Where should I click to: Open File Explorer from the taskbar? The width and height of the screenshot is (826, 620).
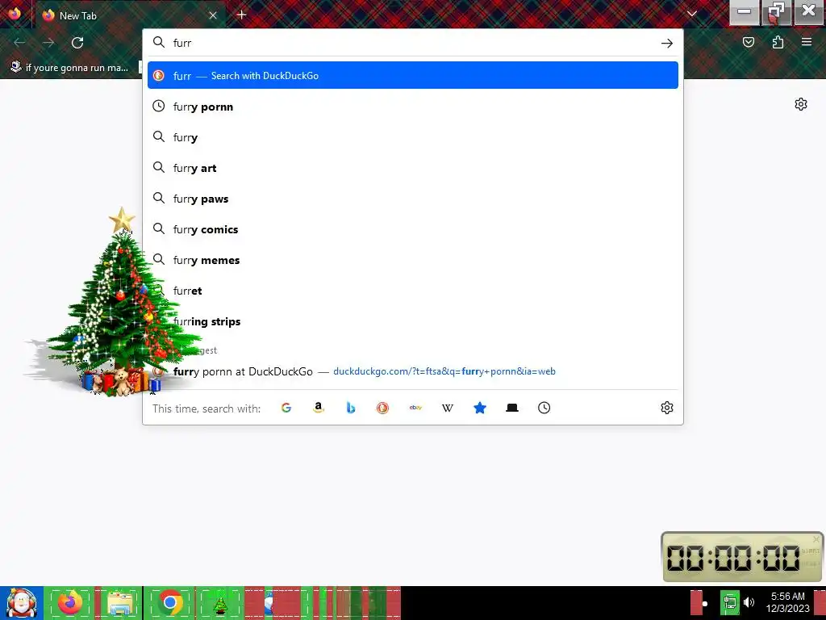coord(119,603)
